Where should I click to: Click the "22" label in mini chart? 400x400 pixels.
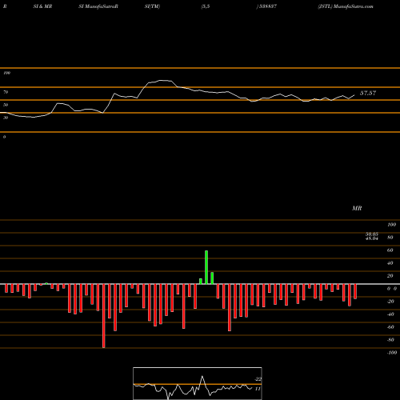(258, 379)
